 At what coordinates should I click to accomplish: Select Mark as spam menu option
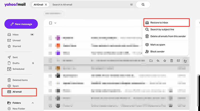(x=157, y=45)
